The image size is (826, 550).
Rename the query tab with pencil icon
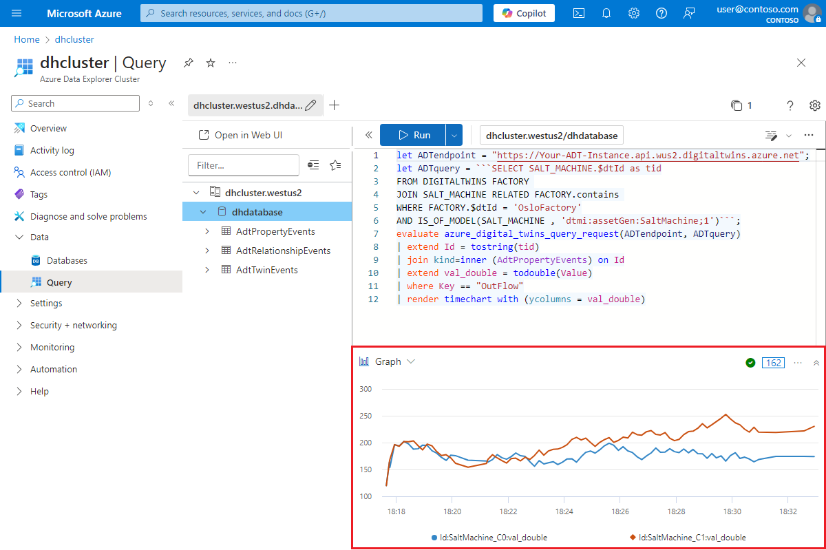pyautogui.click(x=310, y=105)
